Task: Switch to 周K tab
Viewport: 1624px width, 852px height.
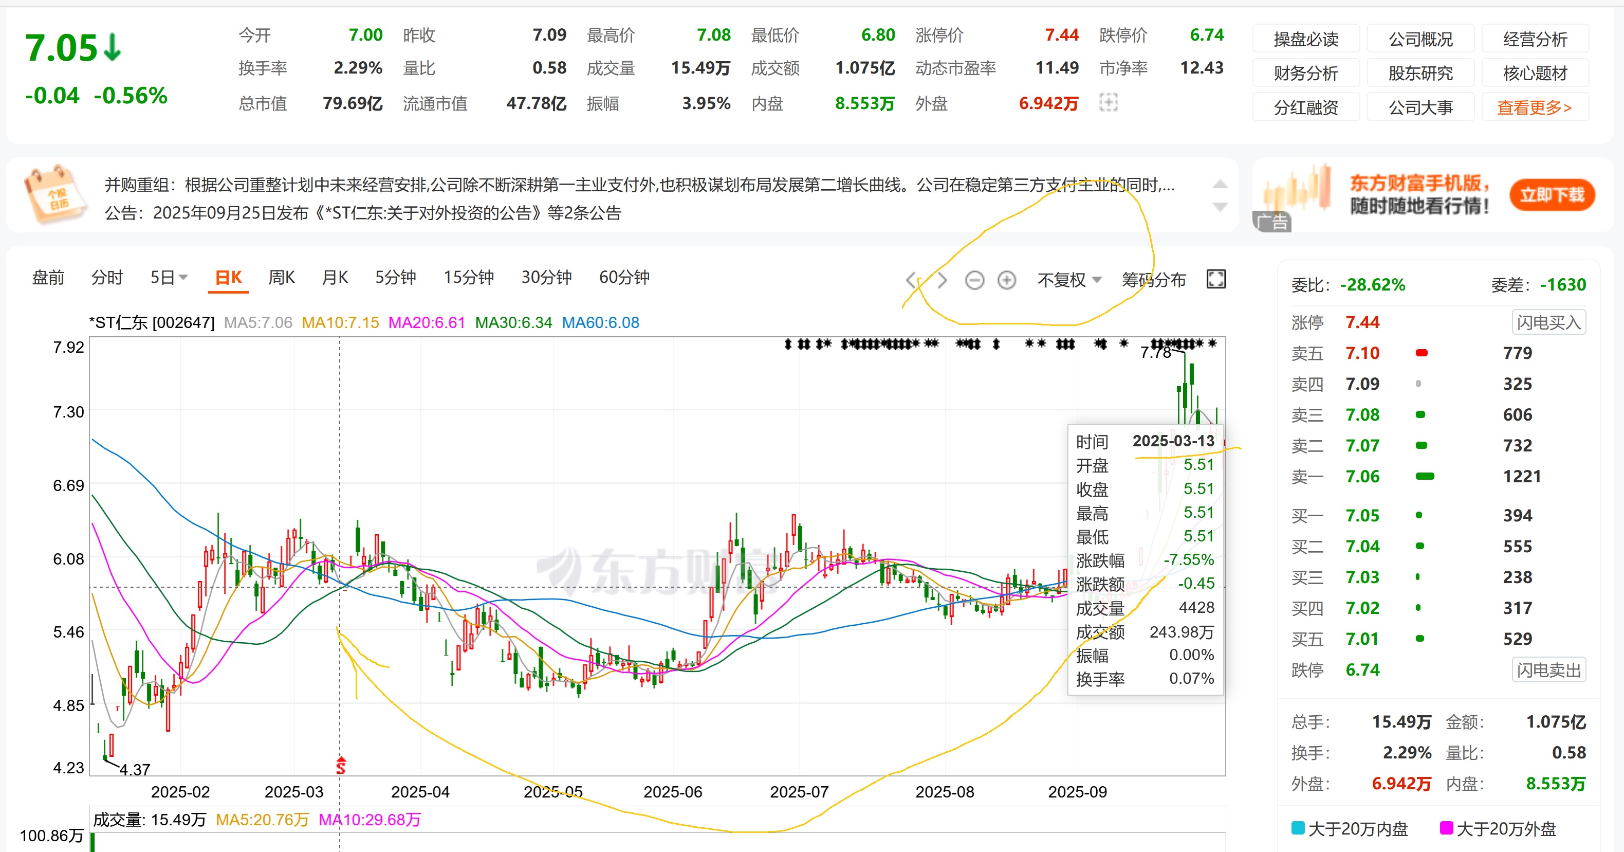Action: (281, 278)
